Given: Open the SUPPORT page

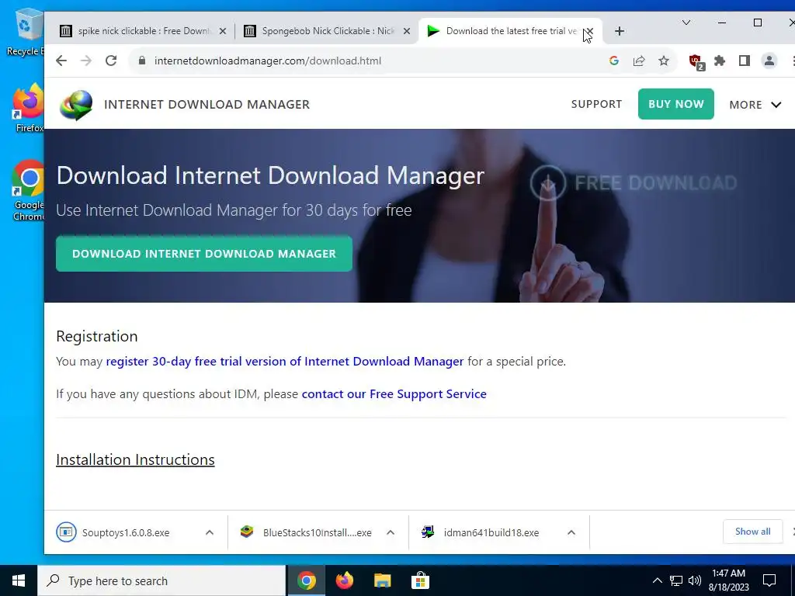Looking at the screenshot, I should point(596,104).
